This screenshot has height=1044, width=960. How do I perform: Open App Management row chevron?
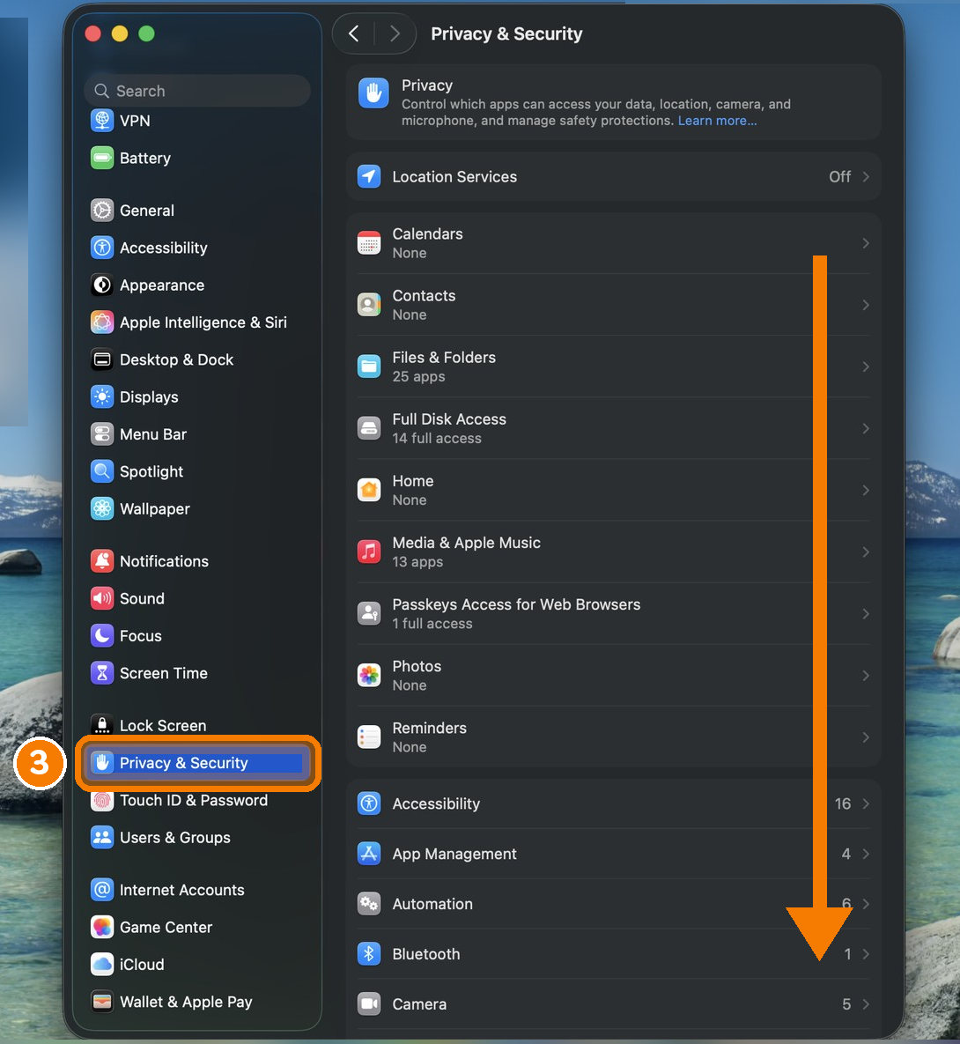click(x=866, y=854)
